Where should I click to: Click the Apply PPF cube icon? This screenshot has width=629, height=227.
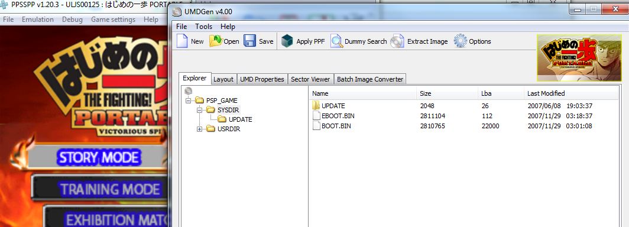coord(287,41)
